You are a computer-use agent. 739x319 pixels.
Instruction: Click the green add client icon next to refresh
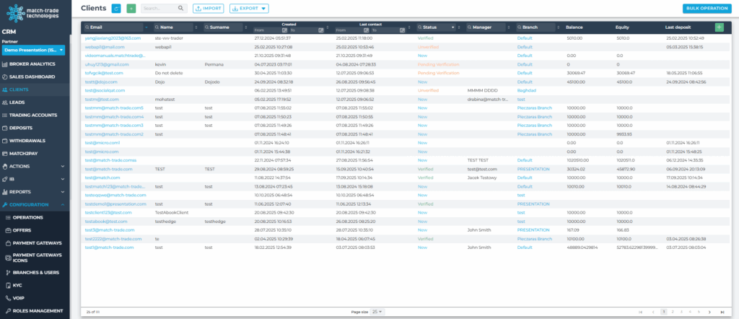tap(131, 9)
